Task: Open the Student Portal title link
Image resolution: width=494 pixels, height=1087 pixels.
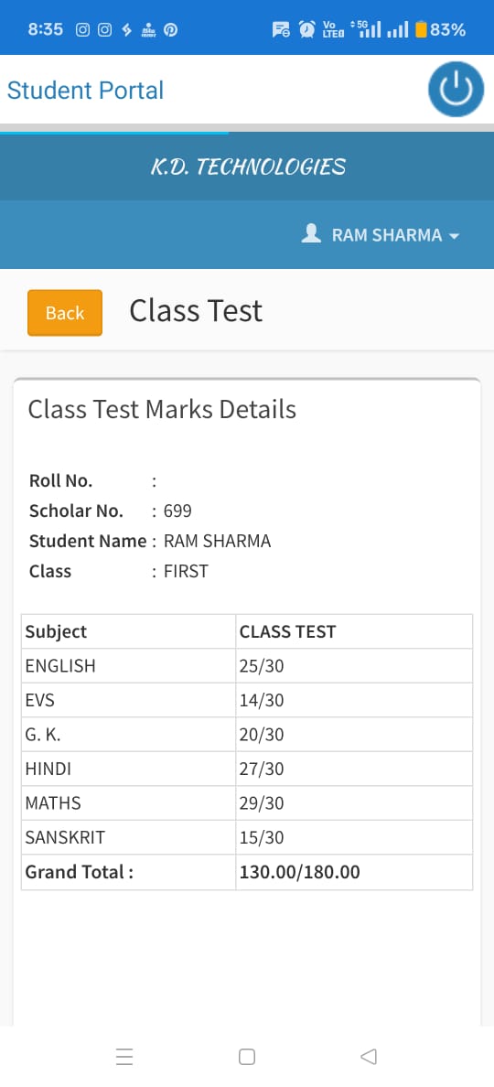Action: (x=85, y=90)
